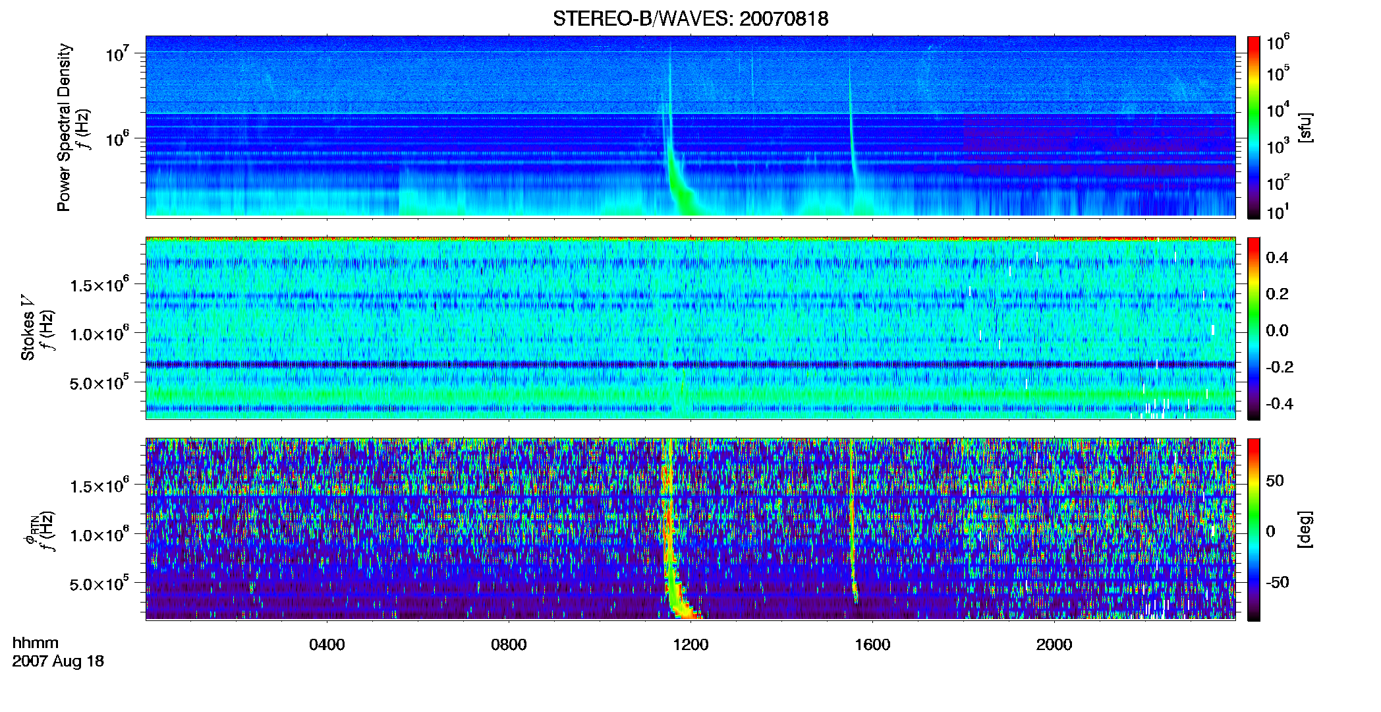Click the 1600 time tick label
The image size is (1381, 712).
click(x=872, y=645)
